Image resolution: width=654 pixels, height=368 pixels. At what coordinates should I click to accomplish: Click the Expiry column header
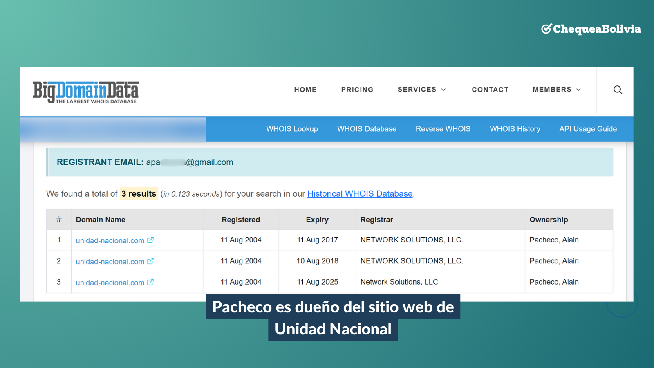tap(317, 220)
